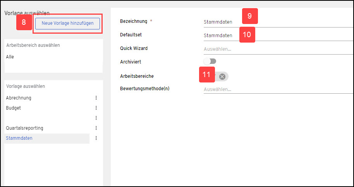This screenshot has height=187, width=354.
Task: Toggle the Archiviert switch
Action: [210, 61]
